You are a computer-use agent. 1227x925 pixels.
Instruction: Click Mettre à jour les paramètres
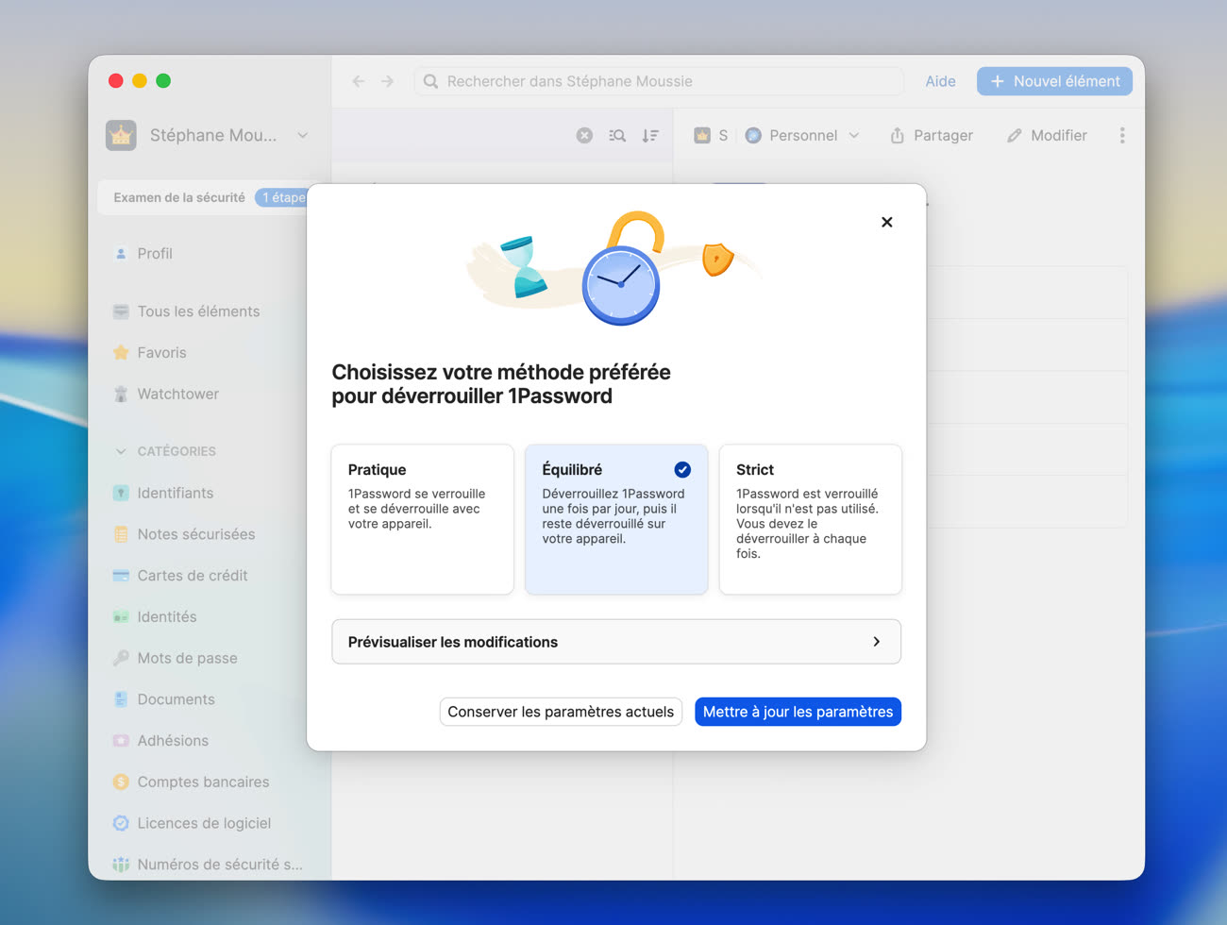798,712
